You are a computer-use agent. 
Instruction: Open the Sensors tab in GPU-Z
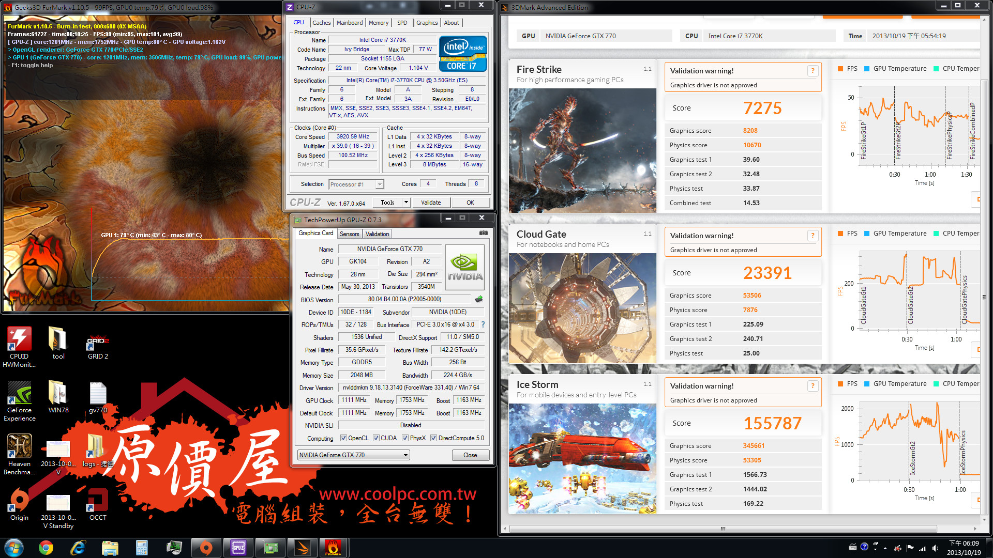click(x=349, y=234)
